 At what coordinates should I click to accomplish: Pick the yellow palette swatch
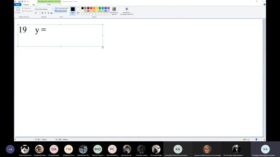[x=97, y=8]
